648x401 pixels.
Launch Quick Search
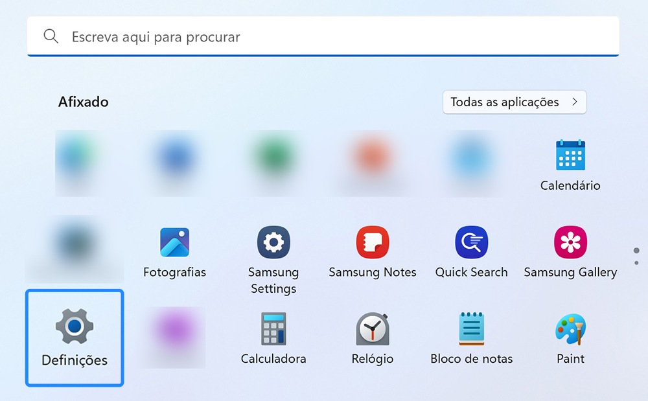471,252
